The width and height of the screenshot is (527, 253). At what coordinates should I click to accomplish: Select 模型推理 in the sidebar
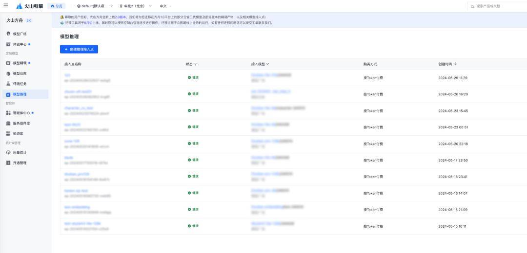pyautogui.click(x=25, y=94)
